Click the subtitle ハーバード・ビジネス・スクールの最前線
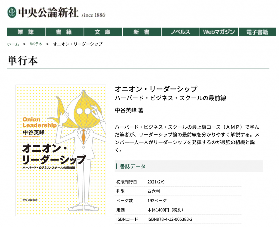Screen dimensions: 279x227 pos(171,98)
